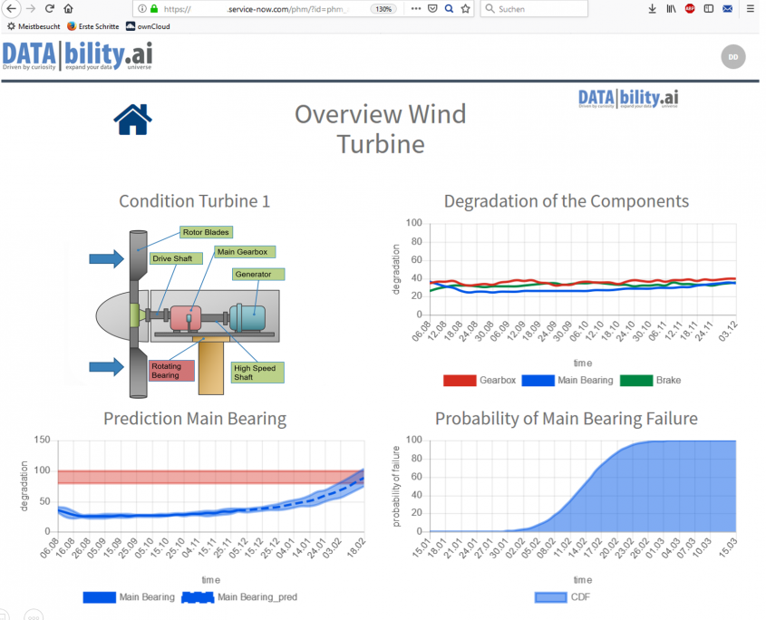The image size is (766, 620).
Task: Click the red ABP adblock icon
Action: coord(690,9)
